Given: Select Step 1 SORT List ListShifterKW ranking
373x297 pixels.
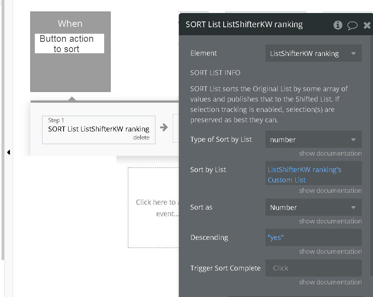Looking at the screenshot, I should click(99, 130).
